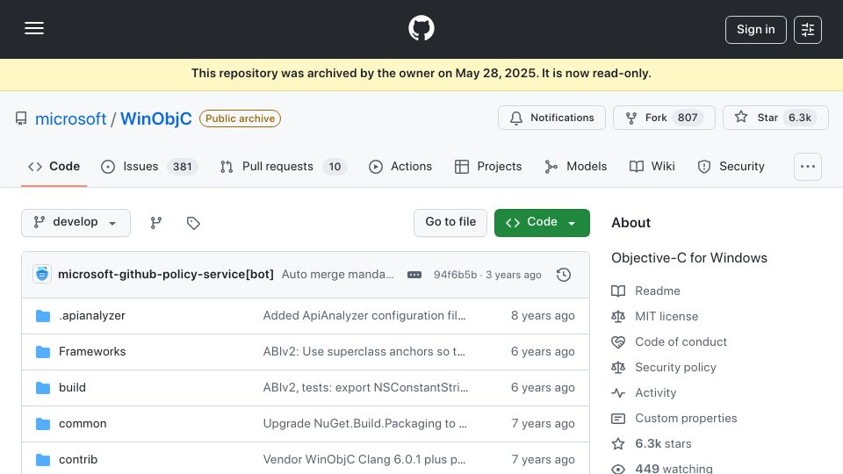Open the Pull requests tab

click(x=284, y=167)
